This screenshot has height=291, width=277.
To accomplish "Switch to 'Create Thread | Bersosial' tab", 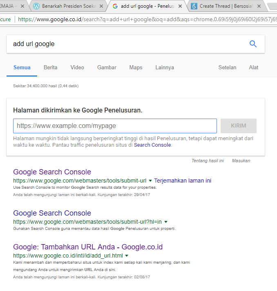I will (x=226, y=6).
